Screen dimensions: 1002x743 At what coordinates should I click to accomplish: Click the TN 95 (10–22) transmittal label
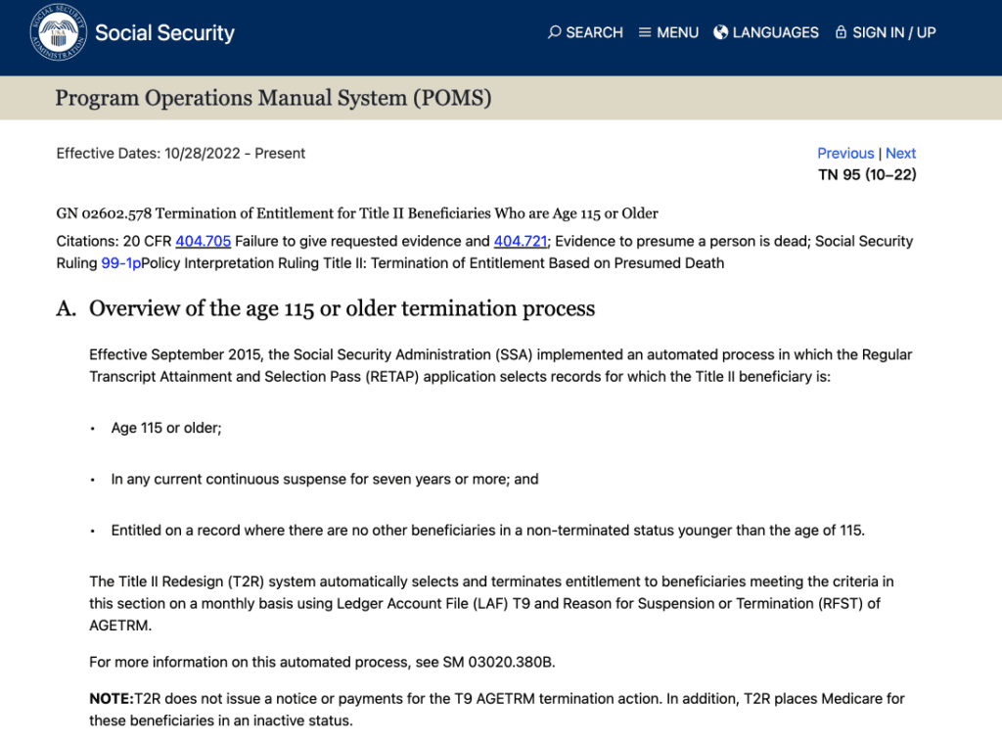867,175
